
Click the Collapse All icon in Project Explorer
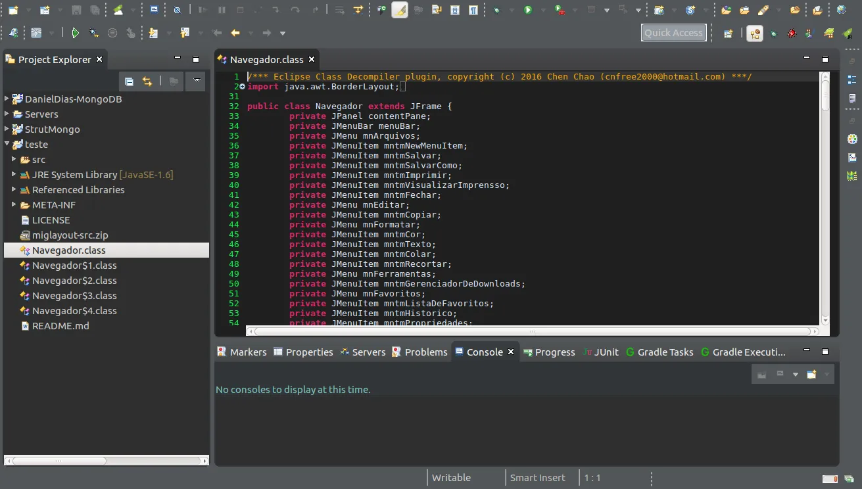(129, 81)
